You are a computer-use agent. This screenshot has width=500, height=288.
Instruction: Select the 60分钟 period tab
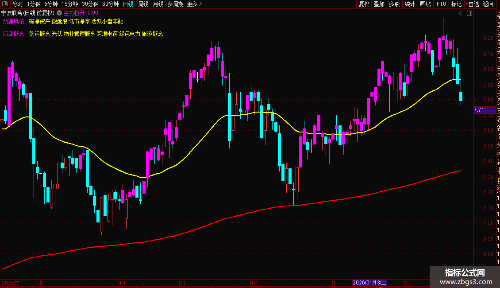click(111, 4)
